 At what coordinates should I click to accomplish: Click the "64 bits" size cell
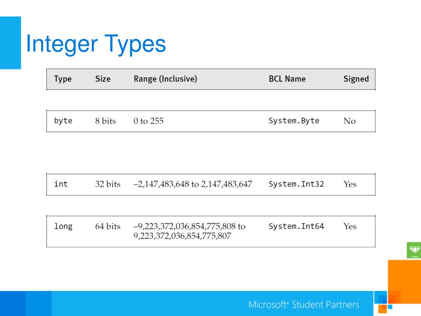[108, 226]
